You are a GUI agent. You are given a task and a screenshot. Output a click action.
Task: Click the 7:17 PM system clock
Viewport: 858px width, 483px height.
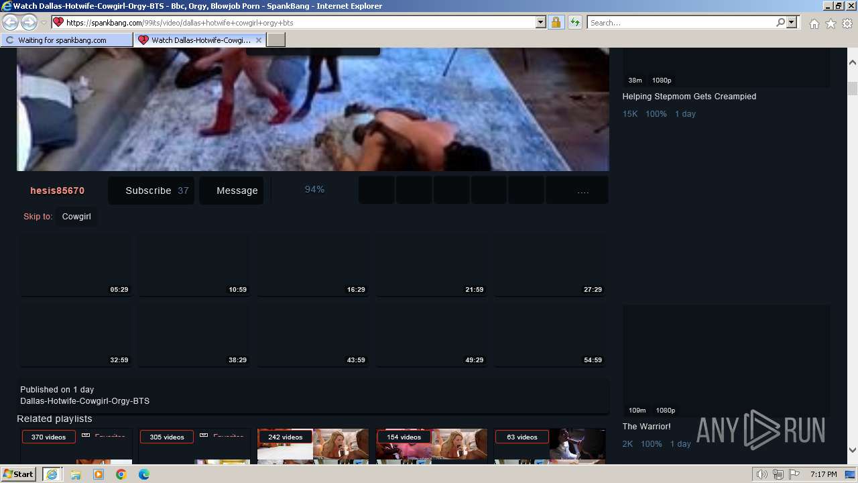point(823,474)
